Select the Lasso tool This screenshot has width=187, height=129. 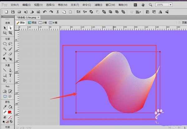tap(10, 44)
